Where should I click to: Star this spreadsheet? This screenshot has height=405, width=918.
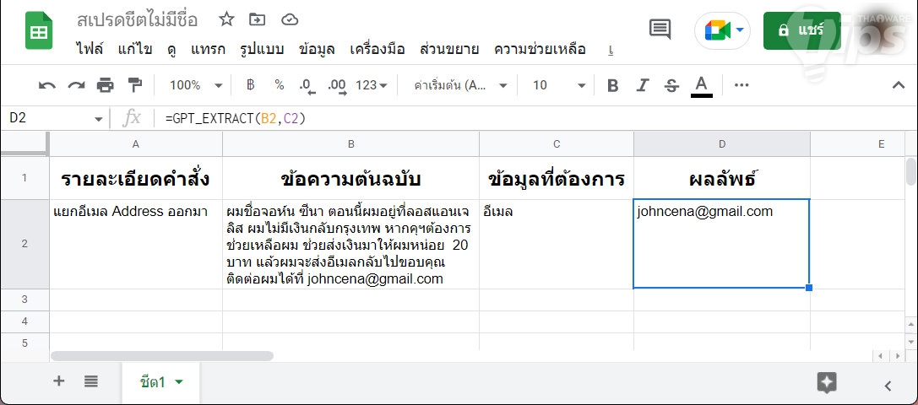(226, 19)
